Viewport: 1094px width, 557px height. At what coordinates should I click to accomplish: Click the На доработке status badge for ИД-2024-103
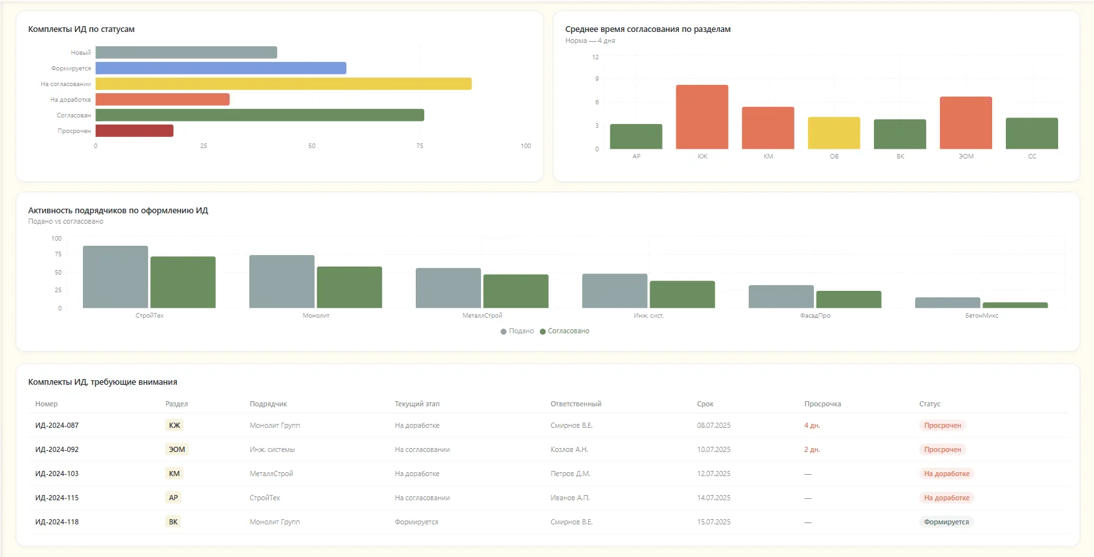coord(946,474)
